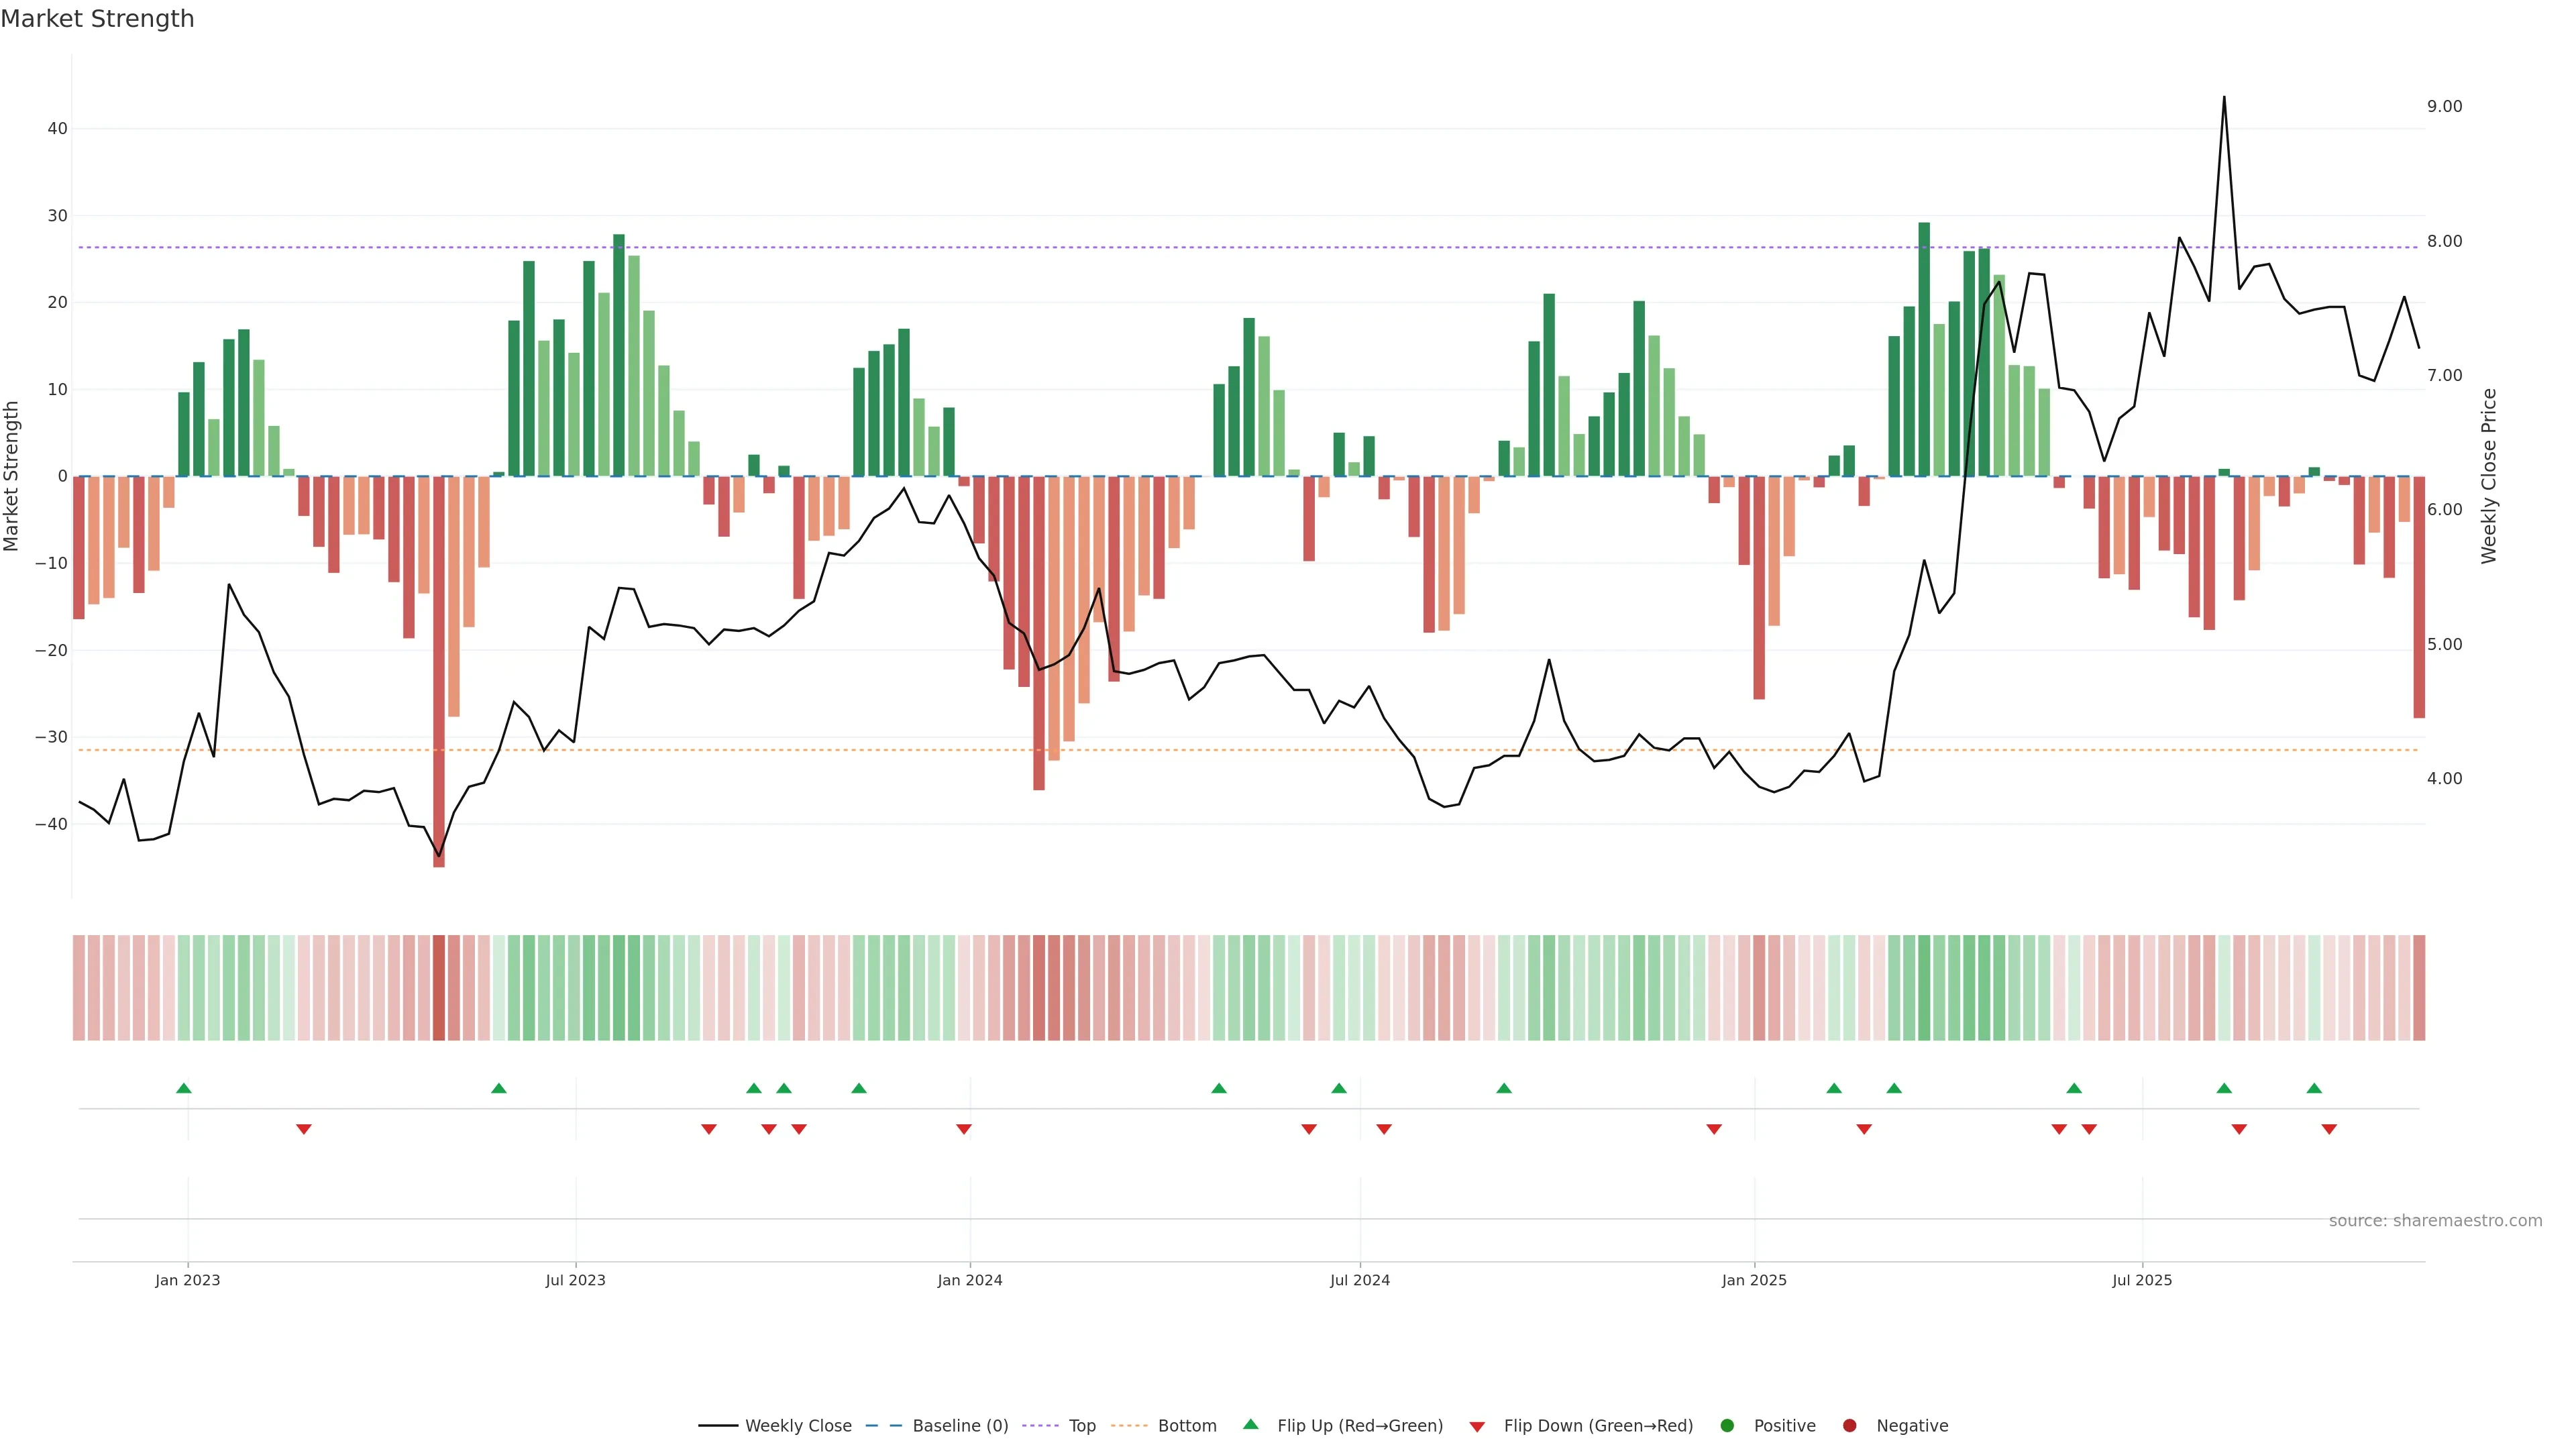
Task: Click the Market Strength chart title
Action: pyautogui.click(x=97, y=19)
